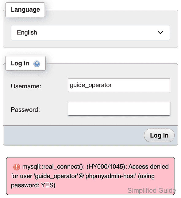Open the phpMyAdmin documentation help icon
Screen dimensions: 181x198
[37, 64]
